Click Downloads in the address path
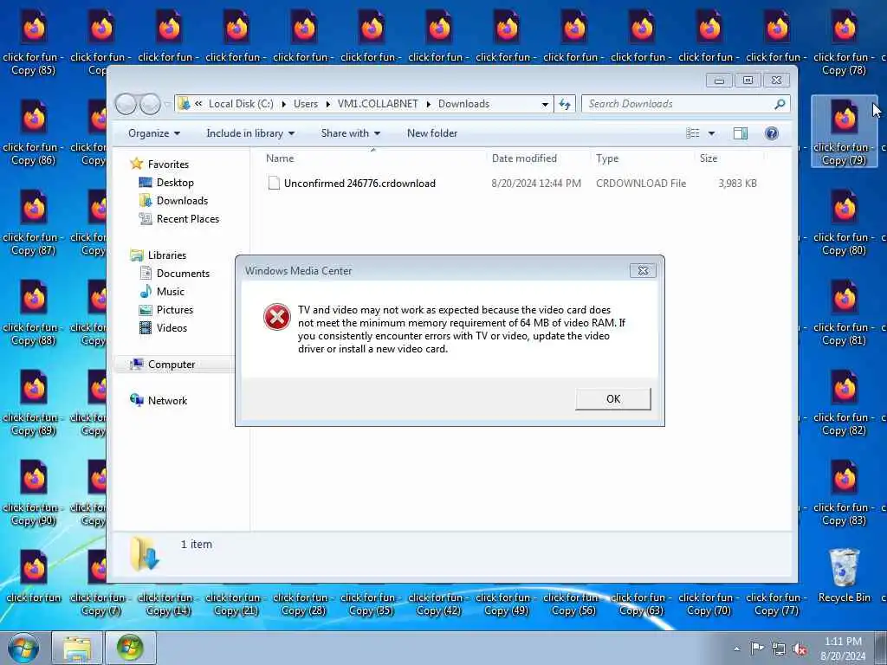The width and height of the screenshot is (887, 665). coord(464,104)
